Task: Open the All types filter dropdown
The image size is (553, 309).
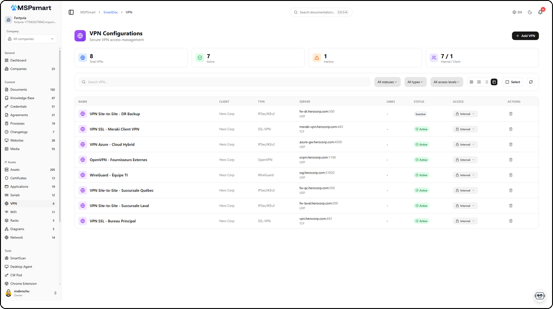Action: [415, 82]
